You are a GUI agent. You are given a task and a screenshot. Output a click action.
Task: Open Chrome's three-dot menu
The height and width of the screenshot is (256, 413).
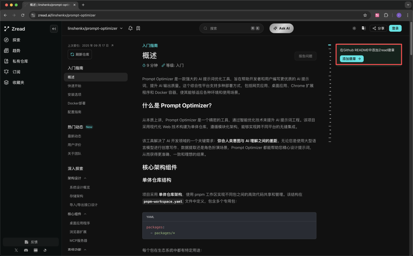point(408,15)
